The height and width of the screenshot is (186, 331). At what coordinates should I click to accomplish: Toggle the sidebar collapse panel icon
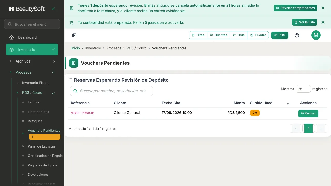(74, 35)
